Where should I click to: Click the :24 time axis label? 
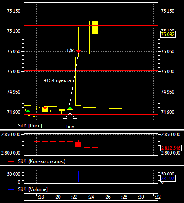click(x=91, y=197)
